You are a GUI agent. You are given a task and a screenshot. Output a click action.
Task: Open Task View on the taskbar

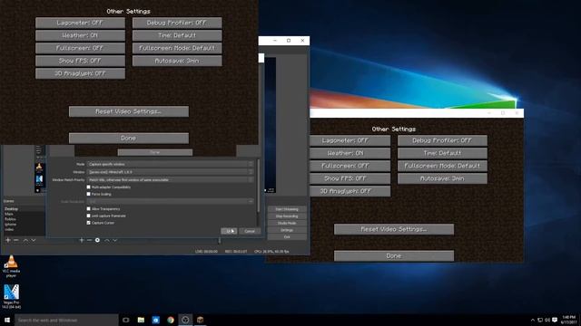[126, 320]
